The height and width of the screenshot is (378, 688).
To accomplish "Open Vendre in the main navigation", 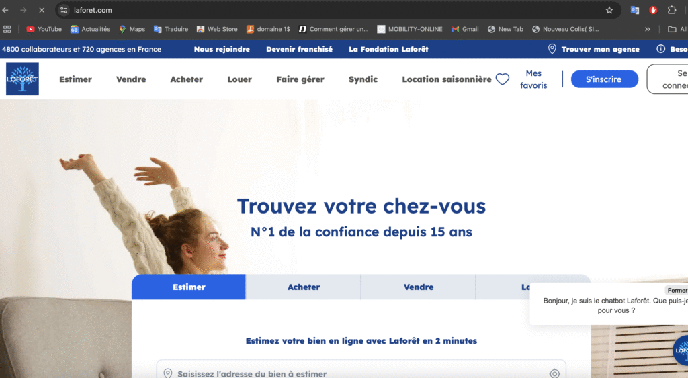I will [x=131, y=79].
